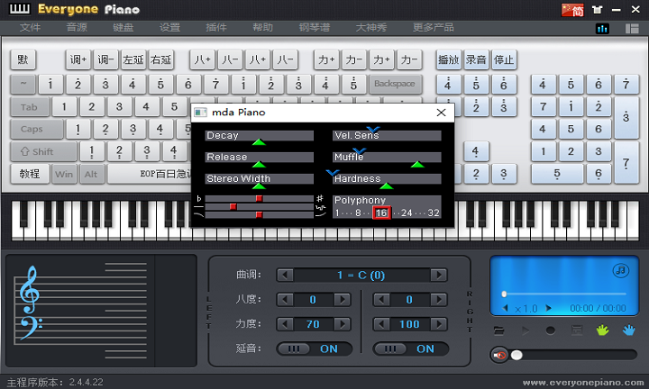
Task: Click the round record icon in the player panel
Action: coord(551,330)
